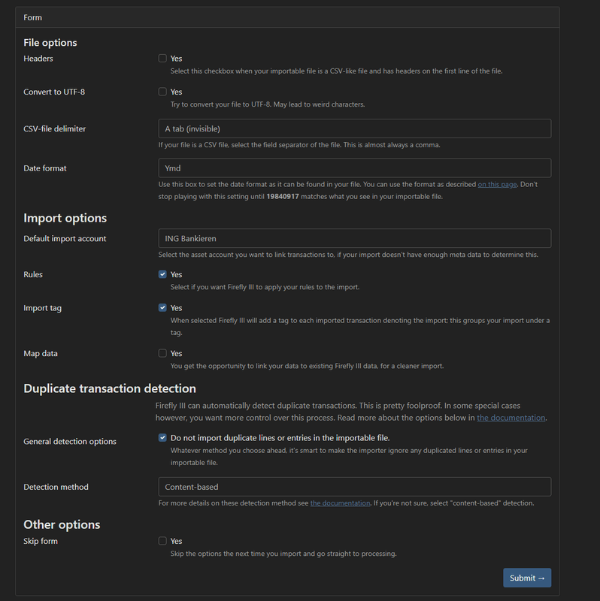Expand the Default import account dropdown
Viewport: 600px width, 601px height.
(x=354, y=238)
